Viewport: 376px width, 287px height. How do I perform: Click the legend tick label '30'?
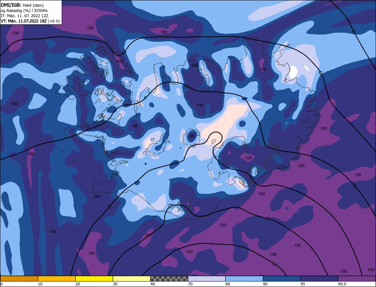(115, 284)
